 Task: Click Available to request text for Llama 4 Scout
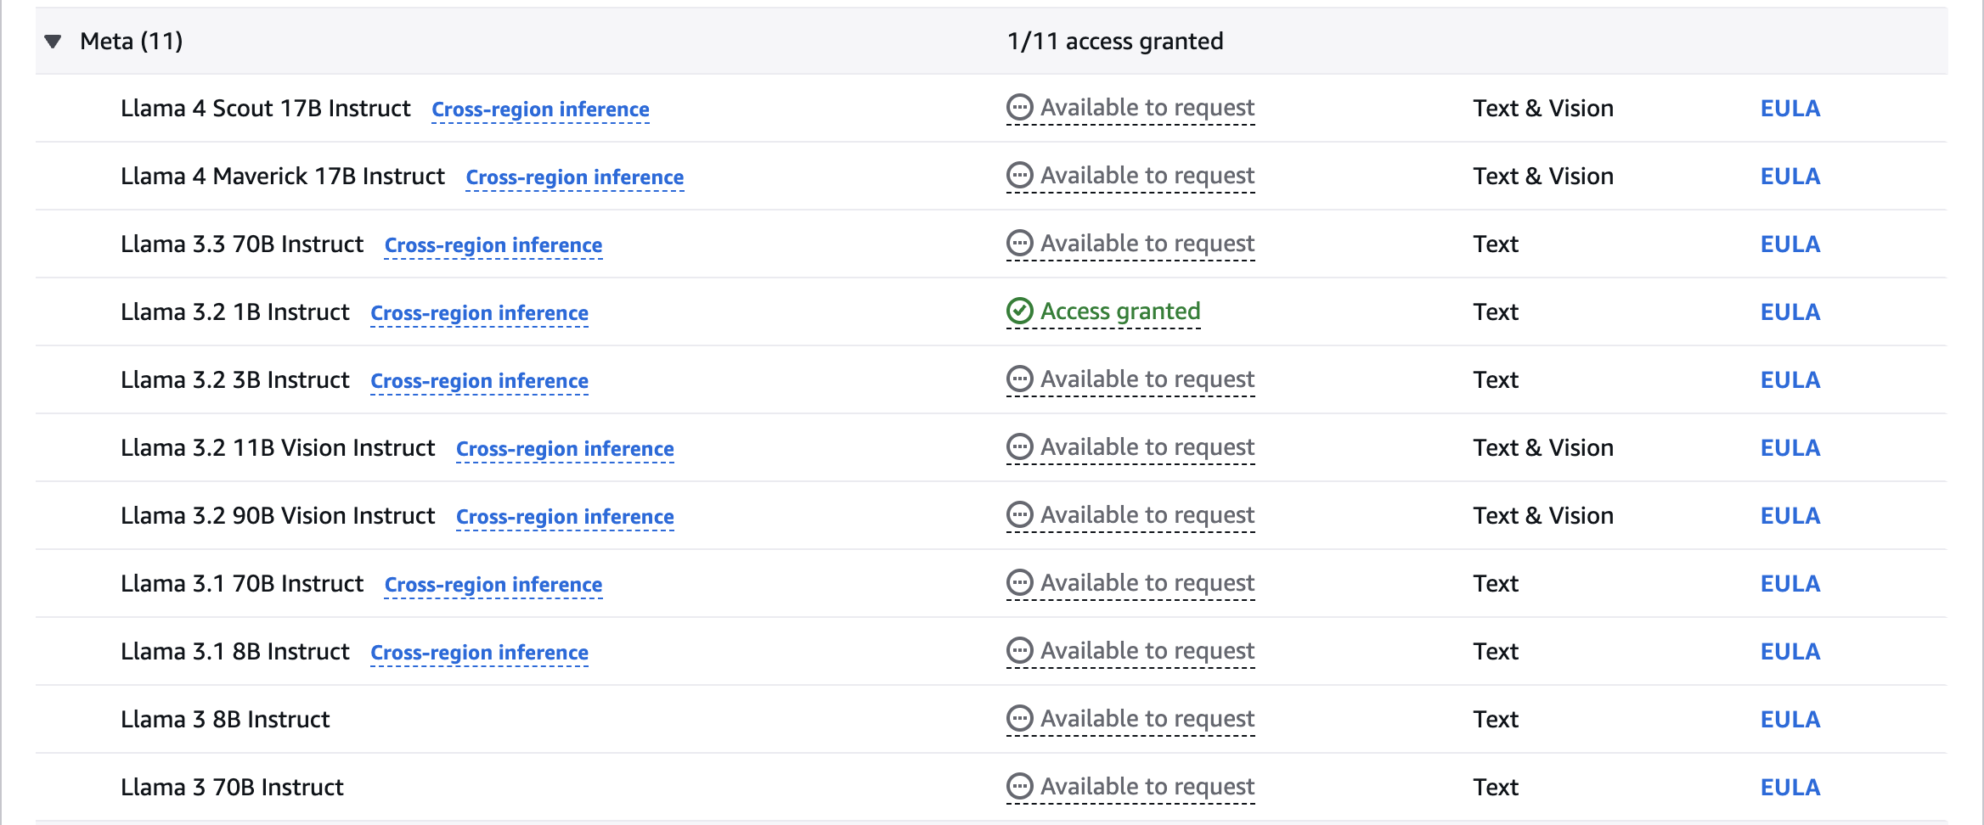click(x=1147, y=108)
